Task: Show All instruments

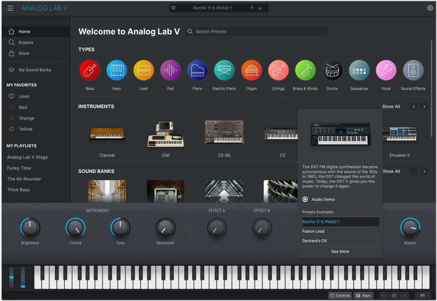Action: point(391,107)
